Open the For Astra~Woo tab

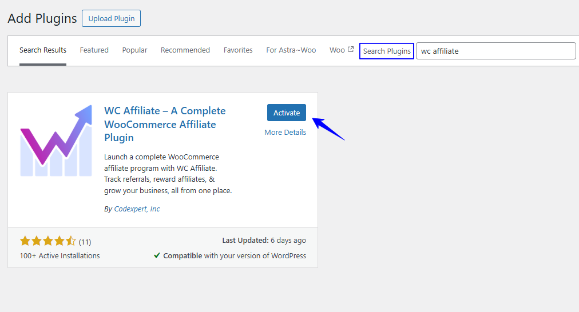click(291, 50)
